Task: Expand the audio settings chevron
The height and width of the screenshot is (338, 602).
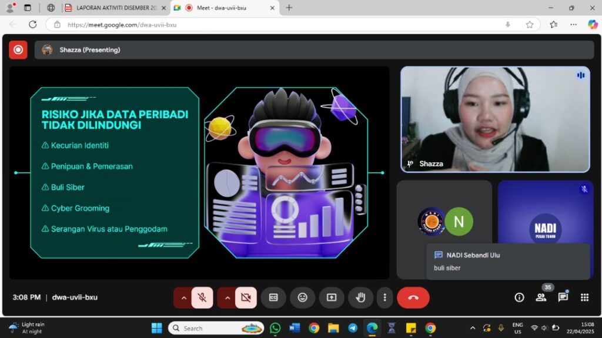Action: pyautogui.click(x=183, y=297)
